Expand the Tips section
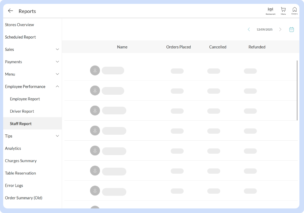304x213 pixels. point(57,136)
